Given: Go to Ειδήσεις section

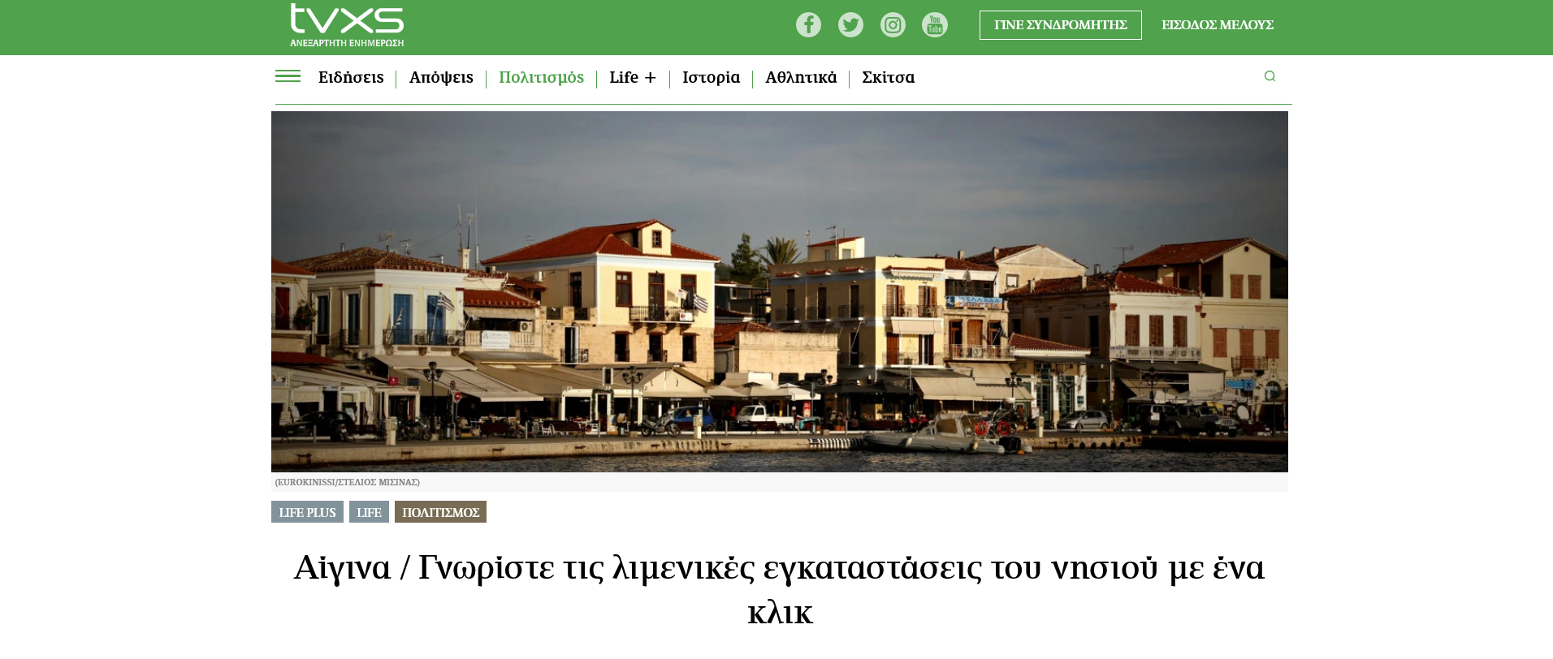Looking at the screenshot, I should (351, 78).
